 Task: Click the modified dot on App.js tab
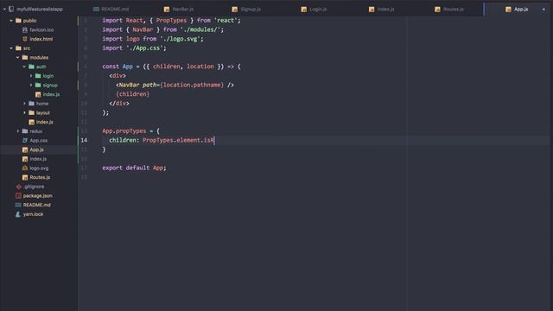coord(543,10)
